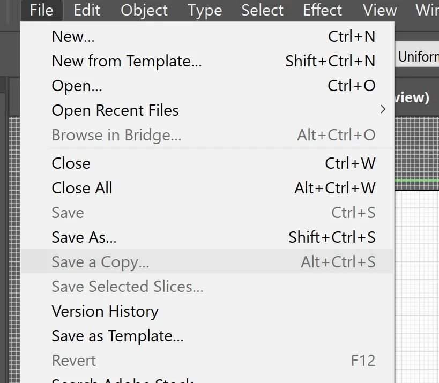Select Save as Template...
Screen dimensions: 439x383
117,336
